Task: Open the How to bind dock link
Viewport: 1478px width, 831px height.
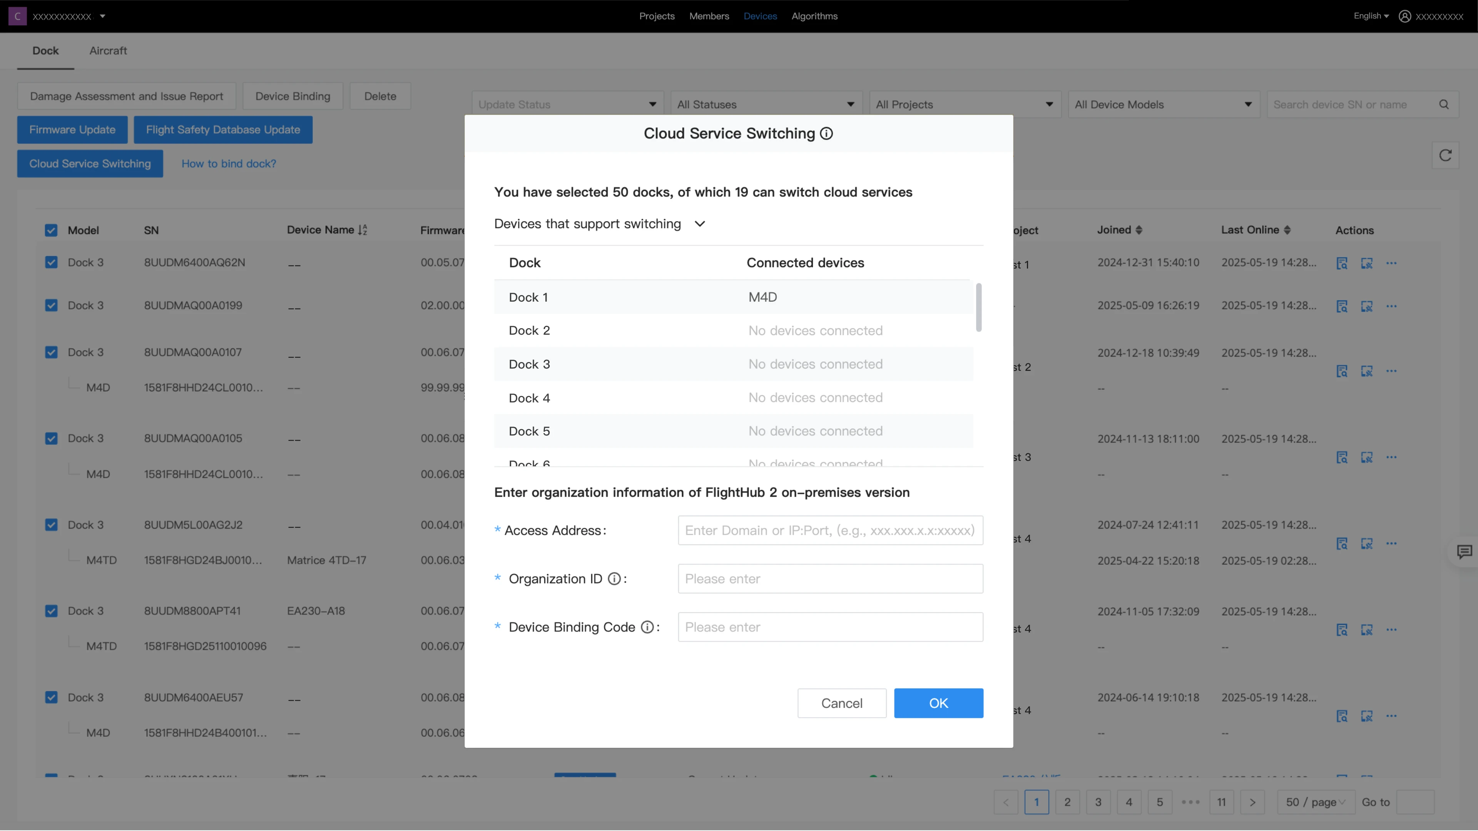Action: (x=228, y=164)
